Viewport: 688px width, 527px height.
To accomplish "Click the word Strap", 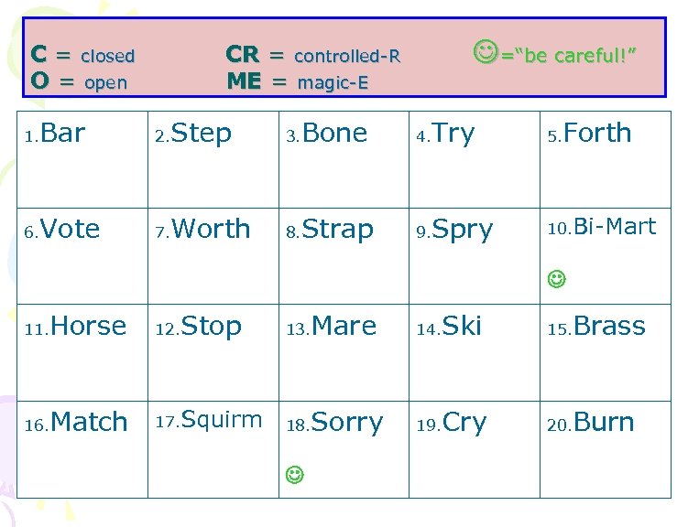I will tap(337, 230).
